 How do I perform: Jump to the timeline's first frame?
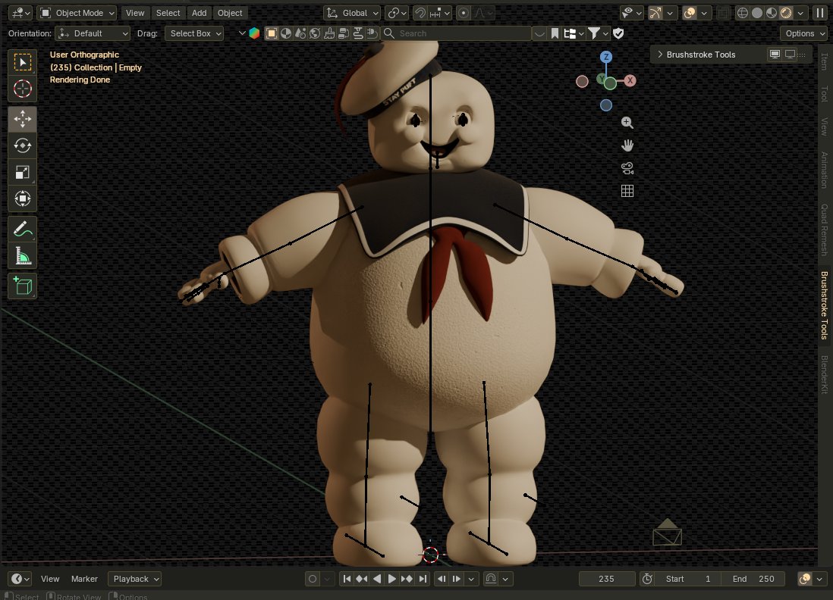coord(347,579)
